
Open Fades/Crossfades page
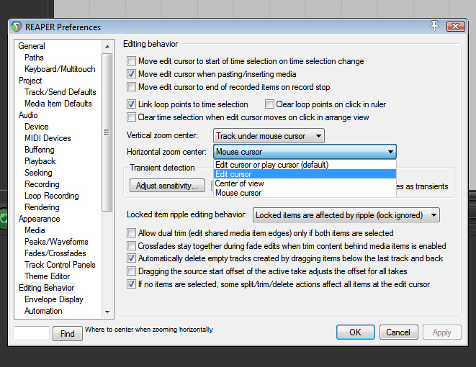[x=55, y=253]
